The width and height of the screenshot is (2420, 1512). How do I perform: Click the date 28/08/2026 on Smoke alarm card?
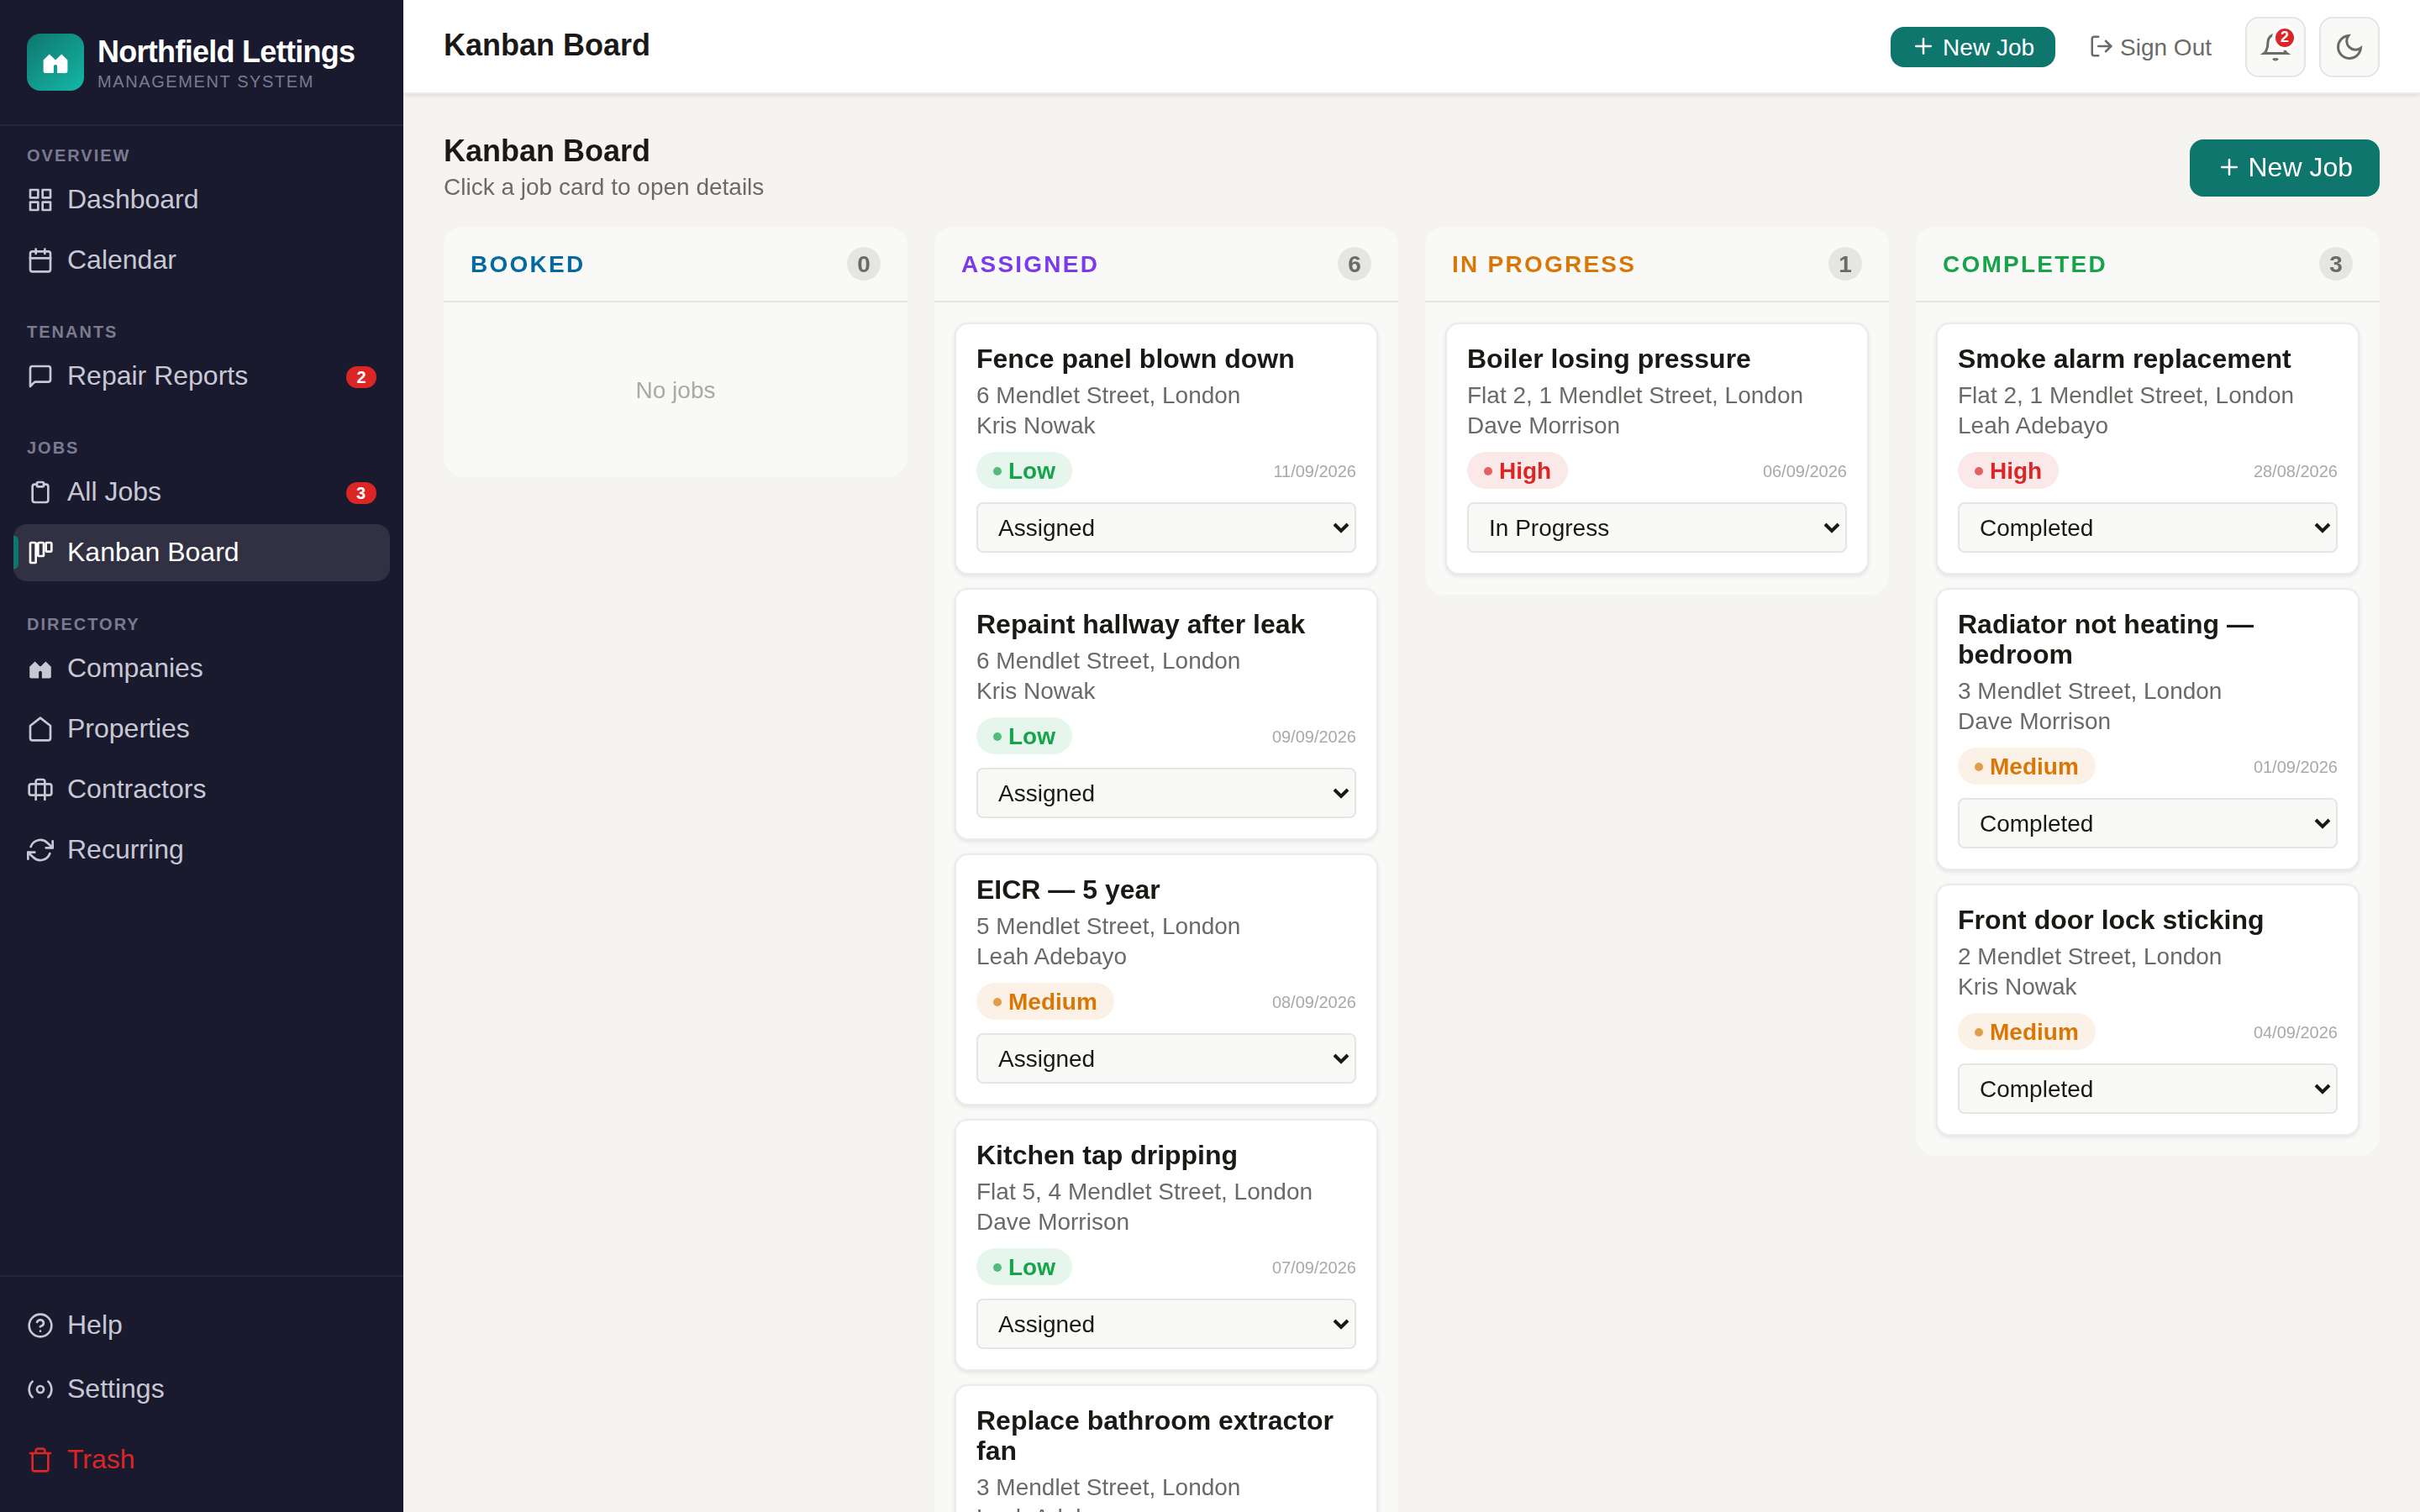click(2295, 471)
